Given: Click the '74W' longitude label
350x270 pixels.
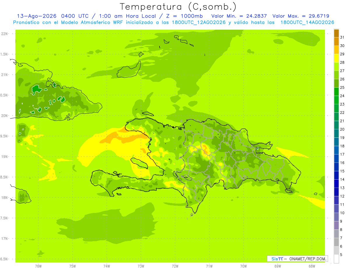Looking at the screenshot, I should (x=106, y=266).
